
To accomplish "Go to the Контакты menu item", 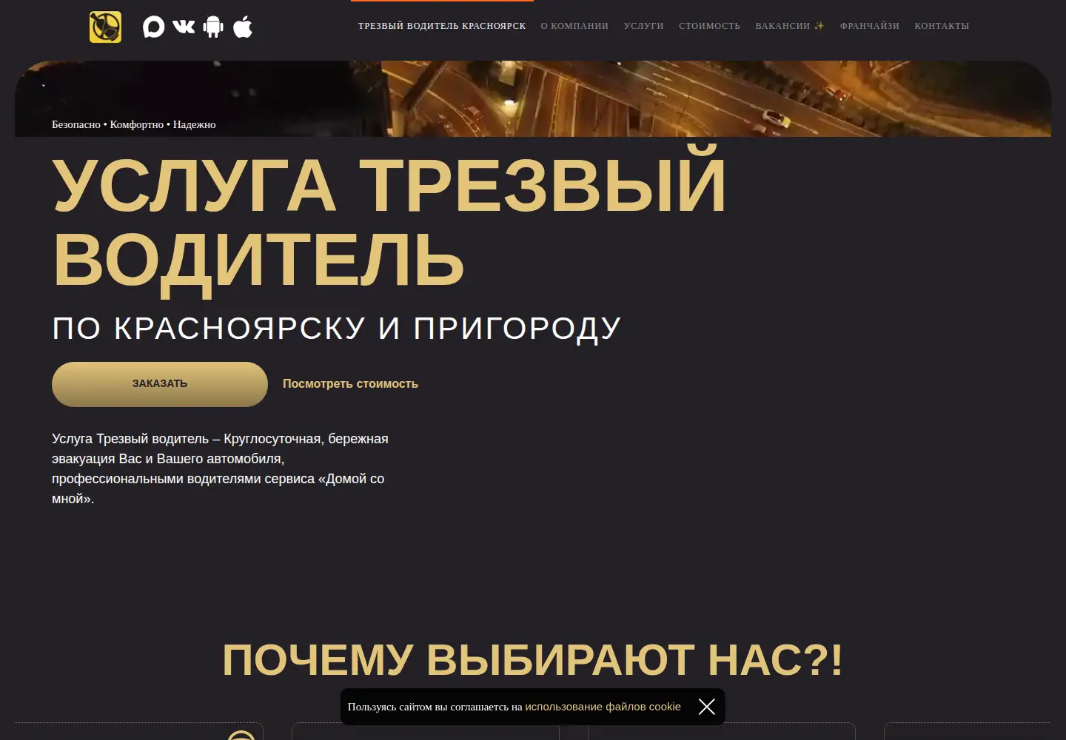I will [942, 26].
